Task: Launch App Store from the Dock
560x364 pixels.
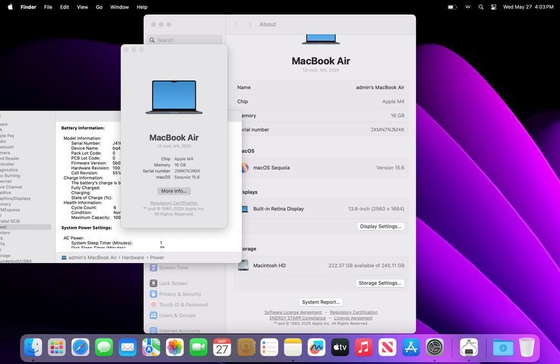Action: (411, 347)
